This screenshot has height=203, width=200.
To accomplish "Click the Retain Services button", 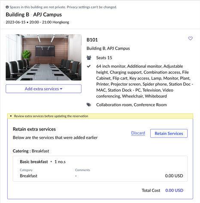I will point(169,133).
